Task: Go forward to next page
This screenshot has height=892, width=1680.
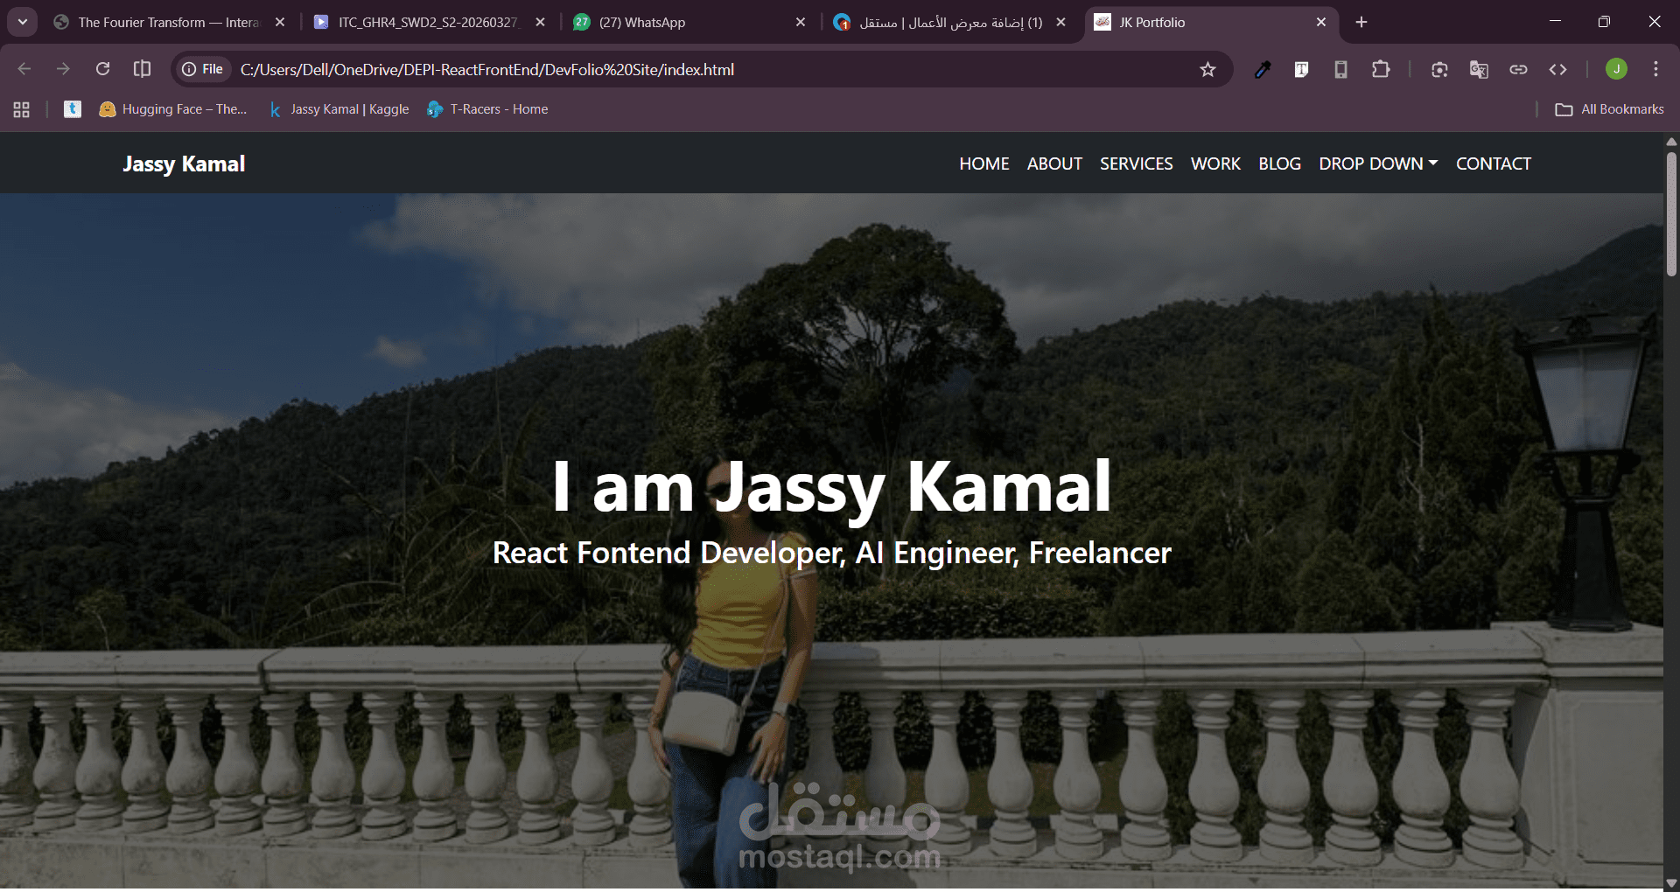Action: coord(63,69)
